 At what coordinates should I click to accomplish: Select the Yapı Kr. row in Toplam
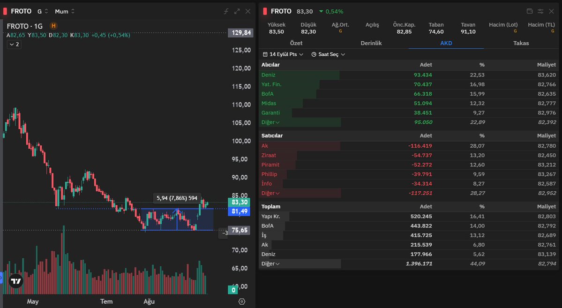coord(409,217)
